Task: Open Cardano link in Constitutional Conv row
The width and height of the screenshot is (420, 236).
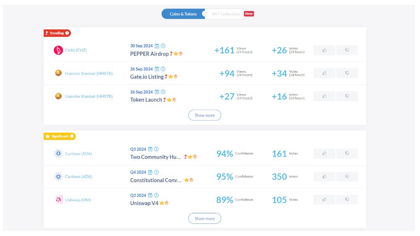Action: pyautogui.click(x=79, y=177)
